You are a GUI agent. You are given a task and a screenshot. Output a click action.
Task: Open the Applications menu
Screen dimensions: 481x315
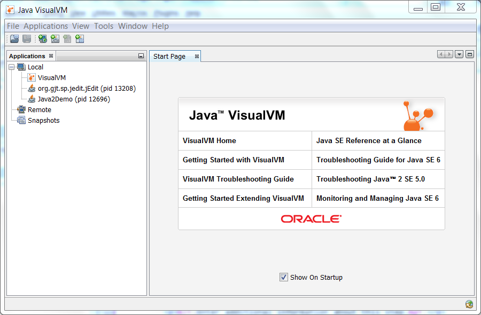tap(46, 26)
